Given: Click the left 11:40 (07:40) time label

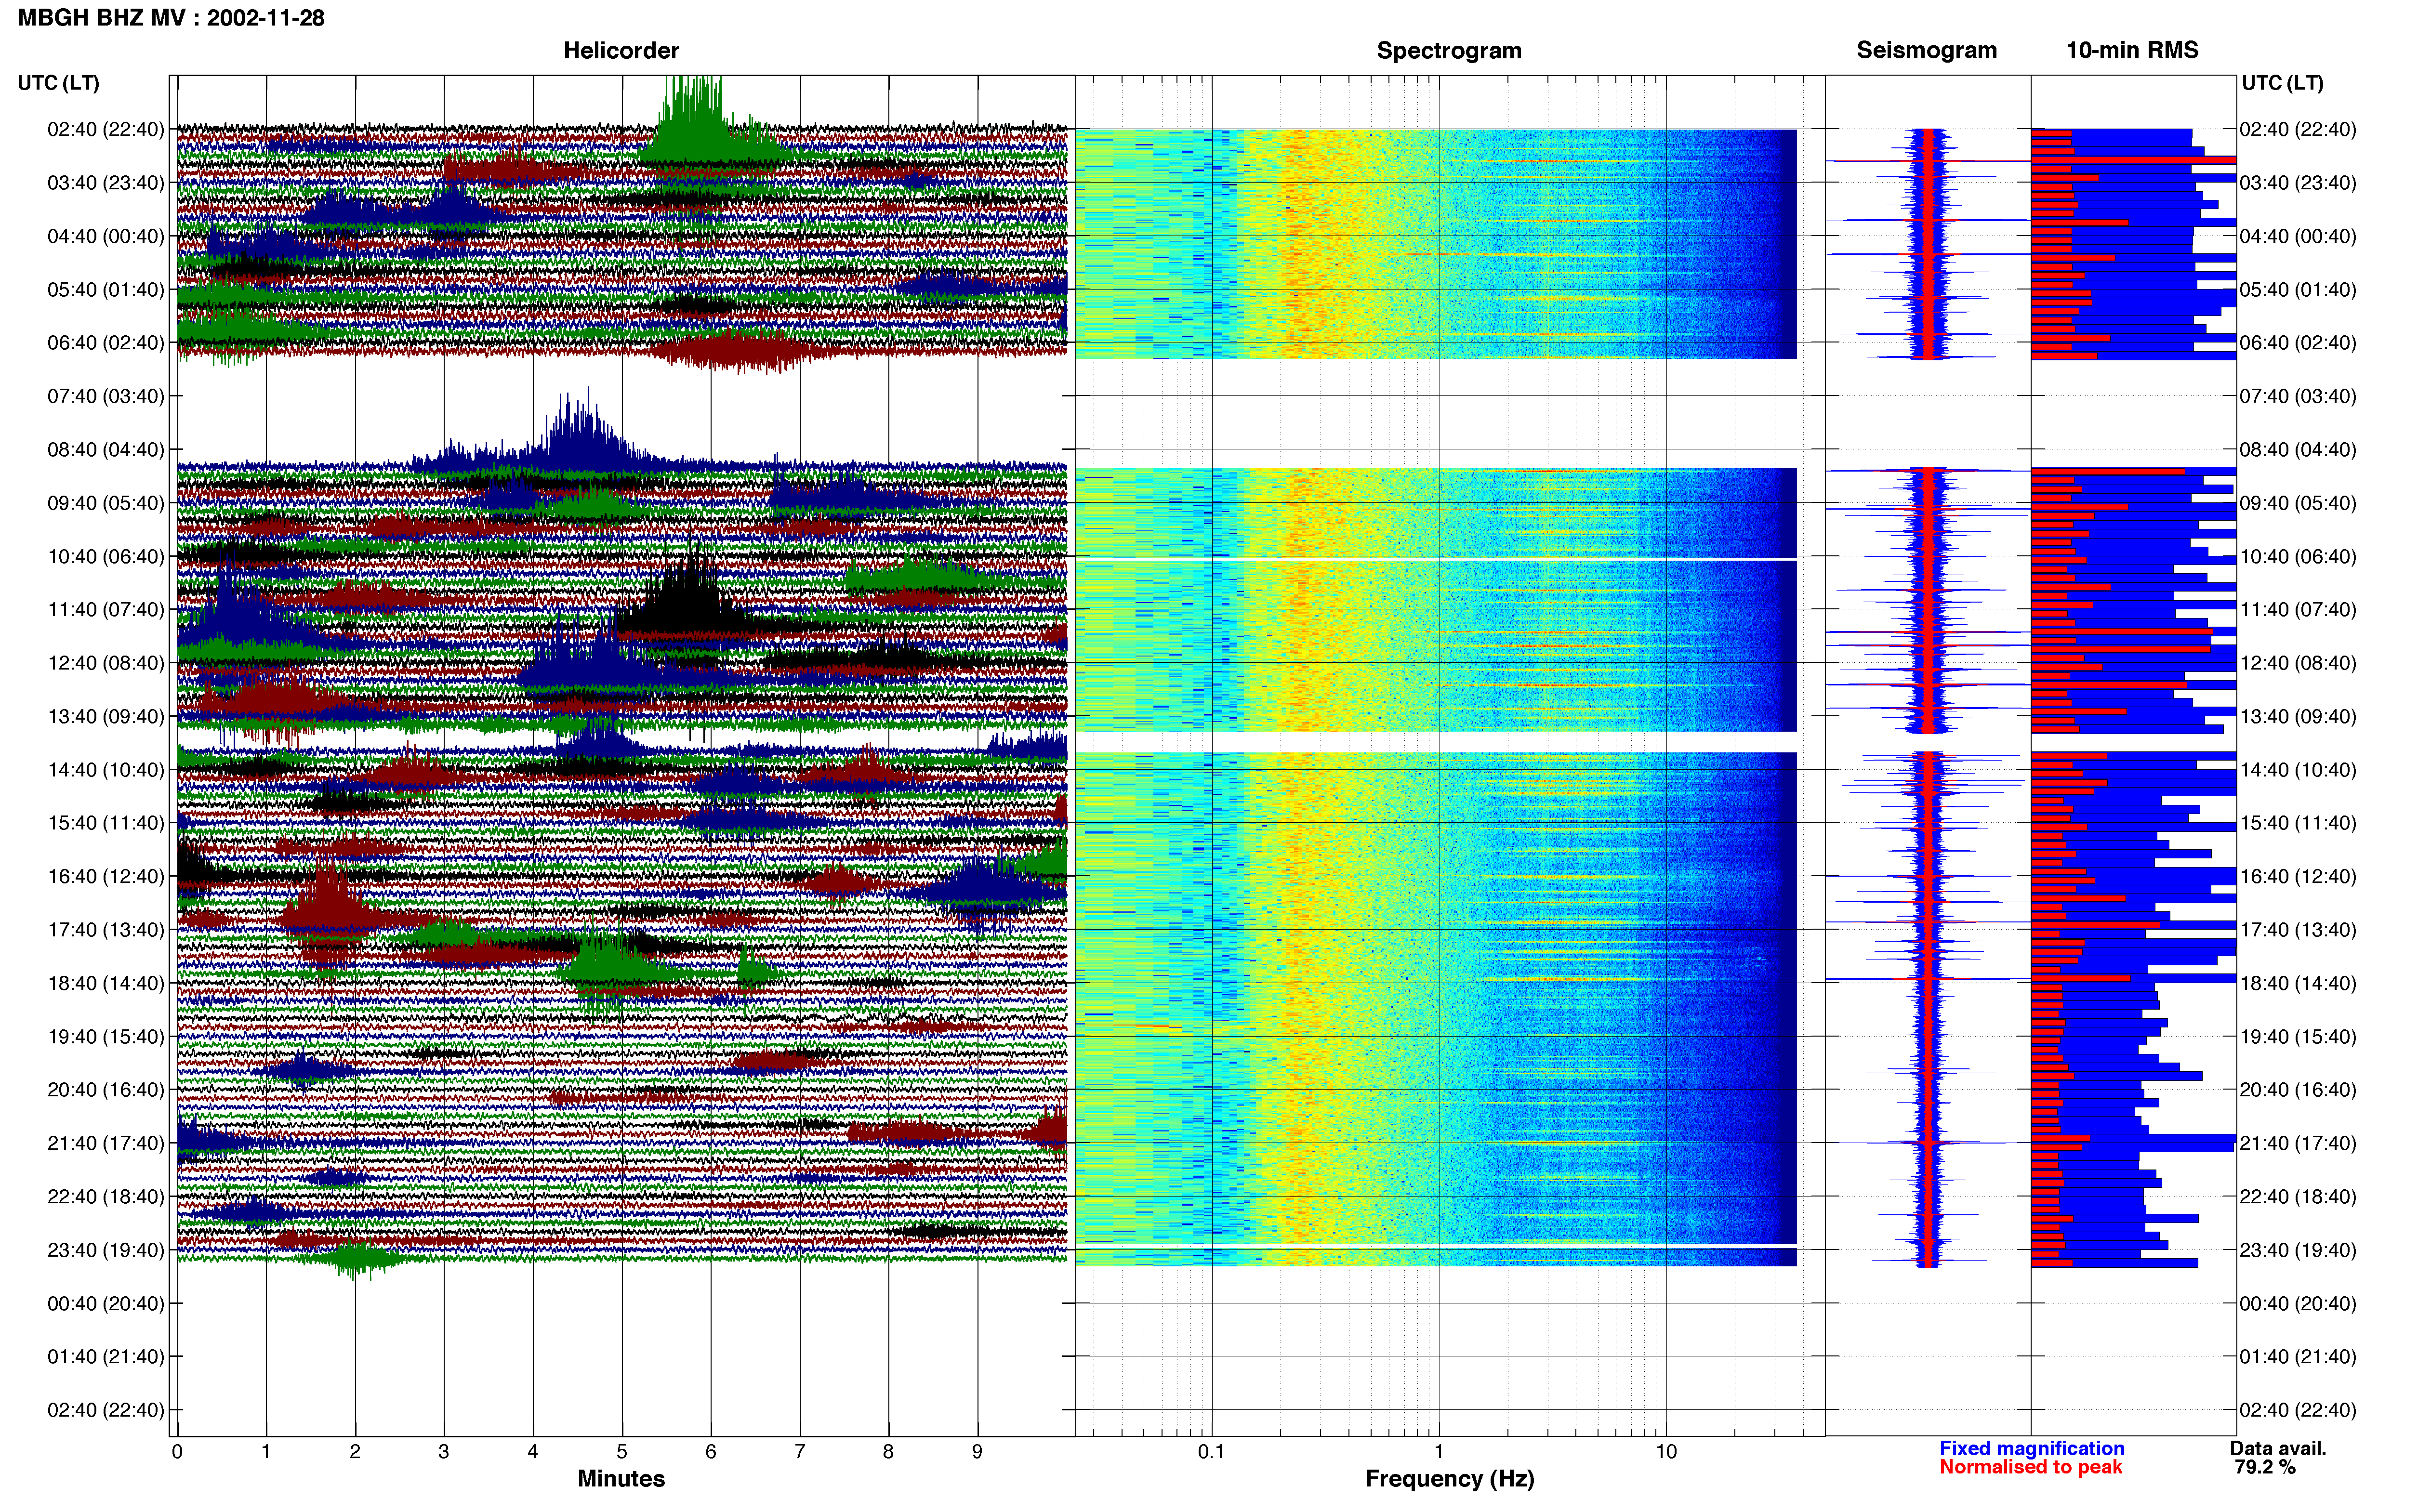Looking at the screenshot, I should click(106, 609).
